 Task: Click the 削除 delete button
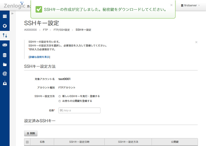pyautogui.click(x=31, y=133)
